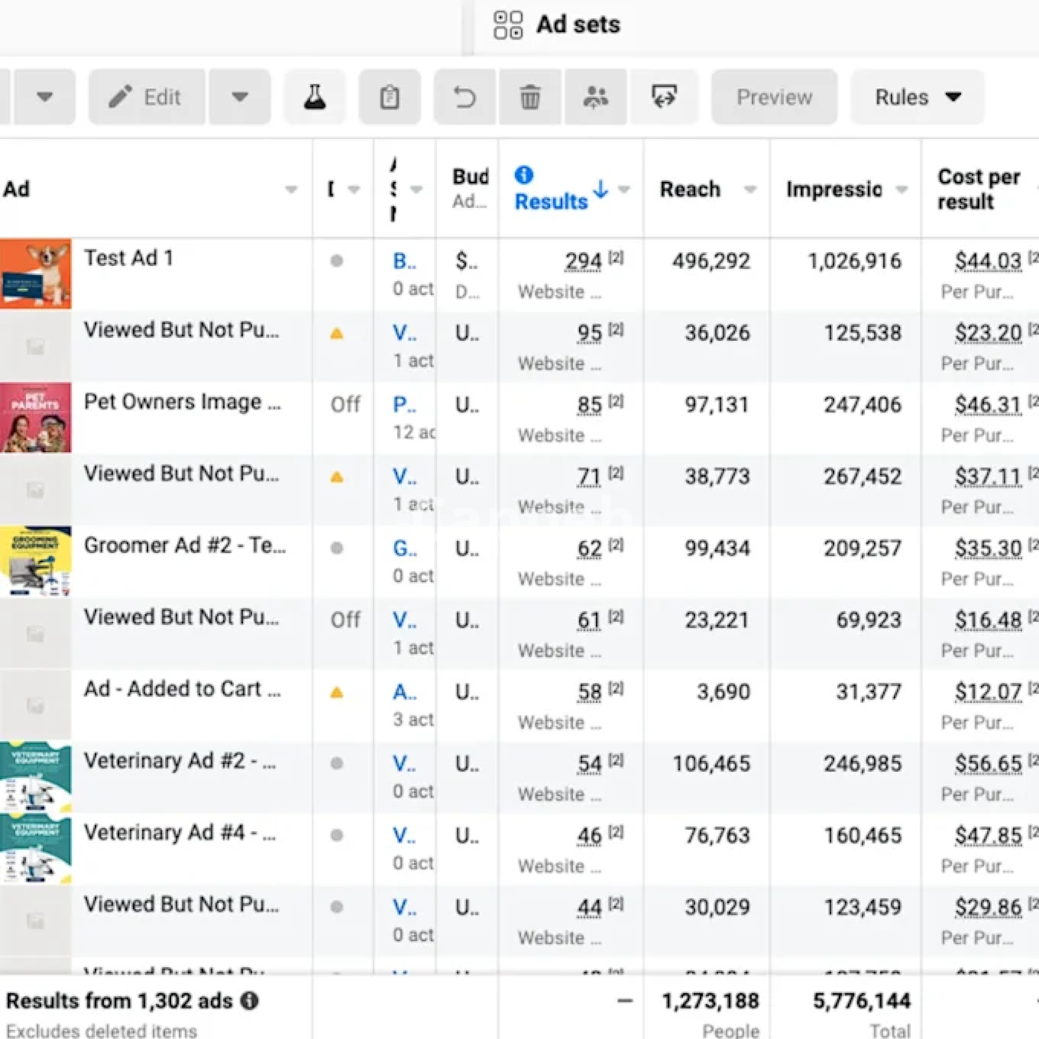
Task: Click the duplicate clipboard icon in toolbar
Action: (x=389, y=97)
